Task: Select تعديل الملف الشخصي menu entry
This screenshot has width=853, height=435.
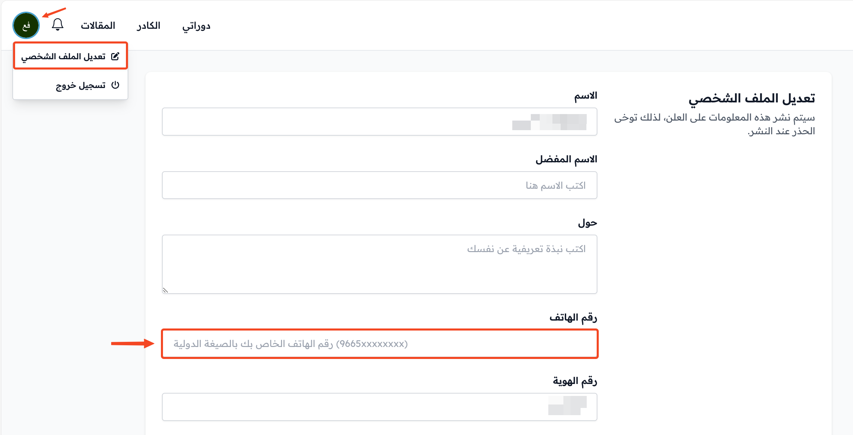Action: [x=70, y=56]
